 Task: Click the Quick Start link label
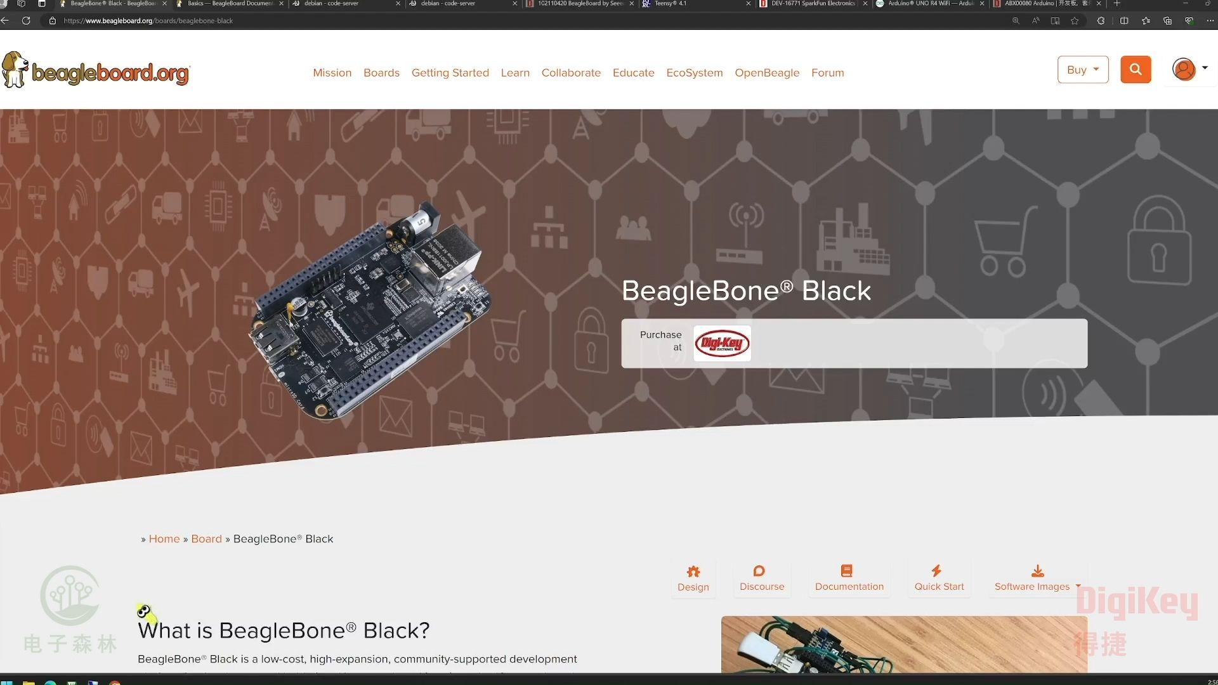click(x=939, y=587)
